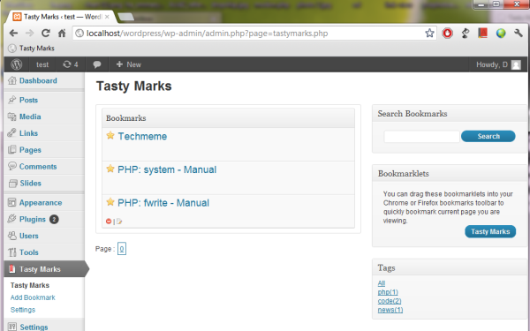
Task: Edit the fwrite bookmark with pencil icon
Action: pos(119,222)
